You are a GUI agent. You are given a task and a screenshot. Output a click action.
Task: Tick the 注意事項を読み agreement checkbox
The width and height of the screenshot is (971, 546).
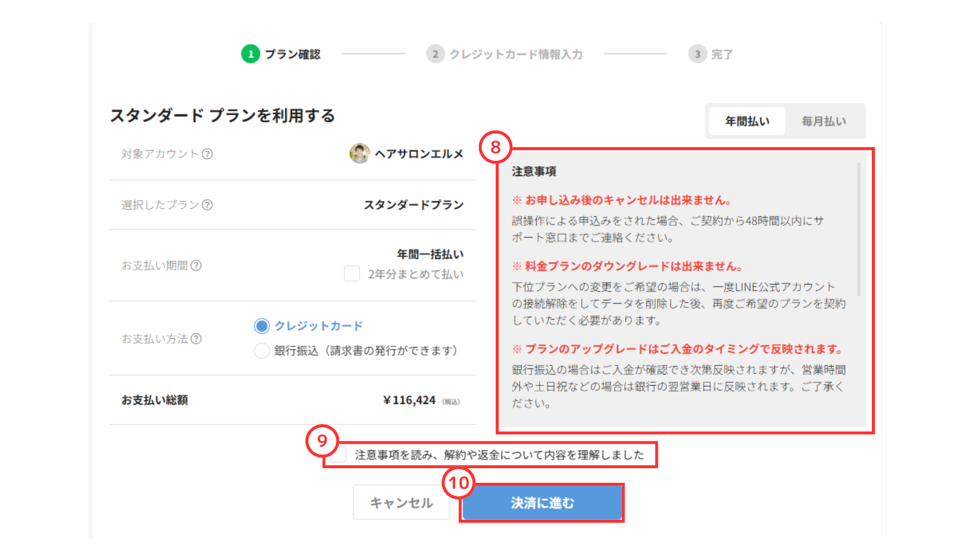[x=339, y=454]
